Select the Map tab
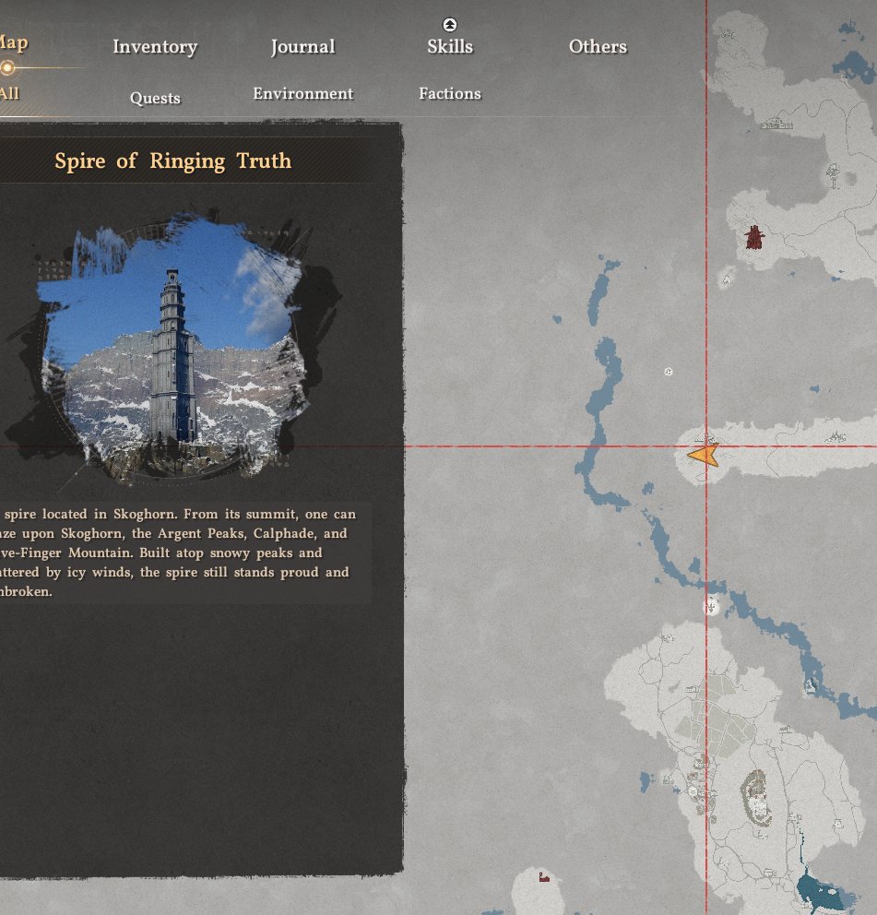877x915 pixels. 13,42
